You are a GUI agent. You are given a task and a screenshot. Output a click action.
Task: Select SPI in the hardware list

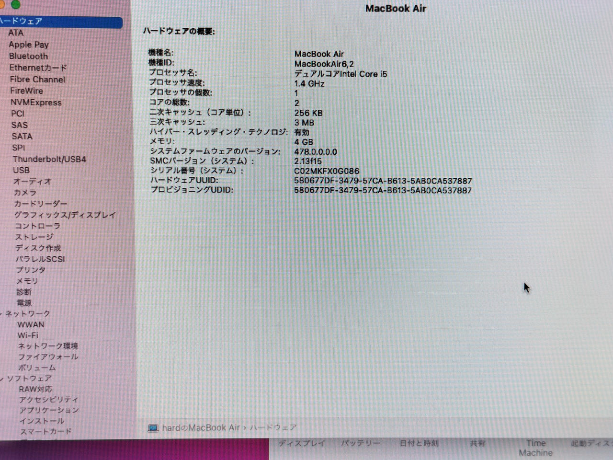19,148
